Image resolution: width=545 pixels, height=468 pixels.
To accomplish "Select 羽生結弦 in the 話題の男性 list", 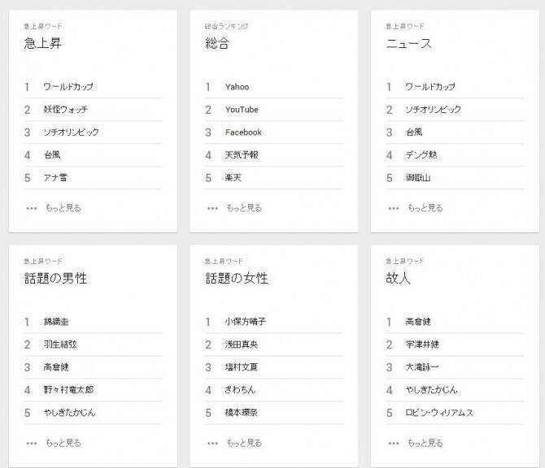I will click(x=61, y=344).
